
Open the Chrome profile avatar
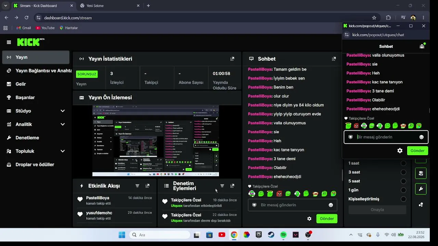413,18
